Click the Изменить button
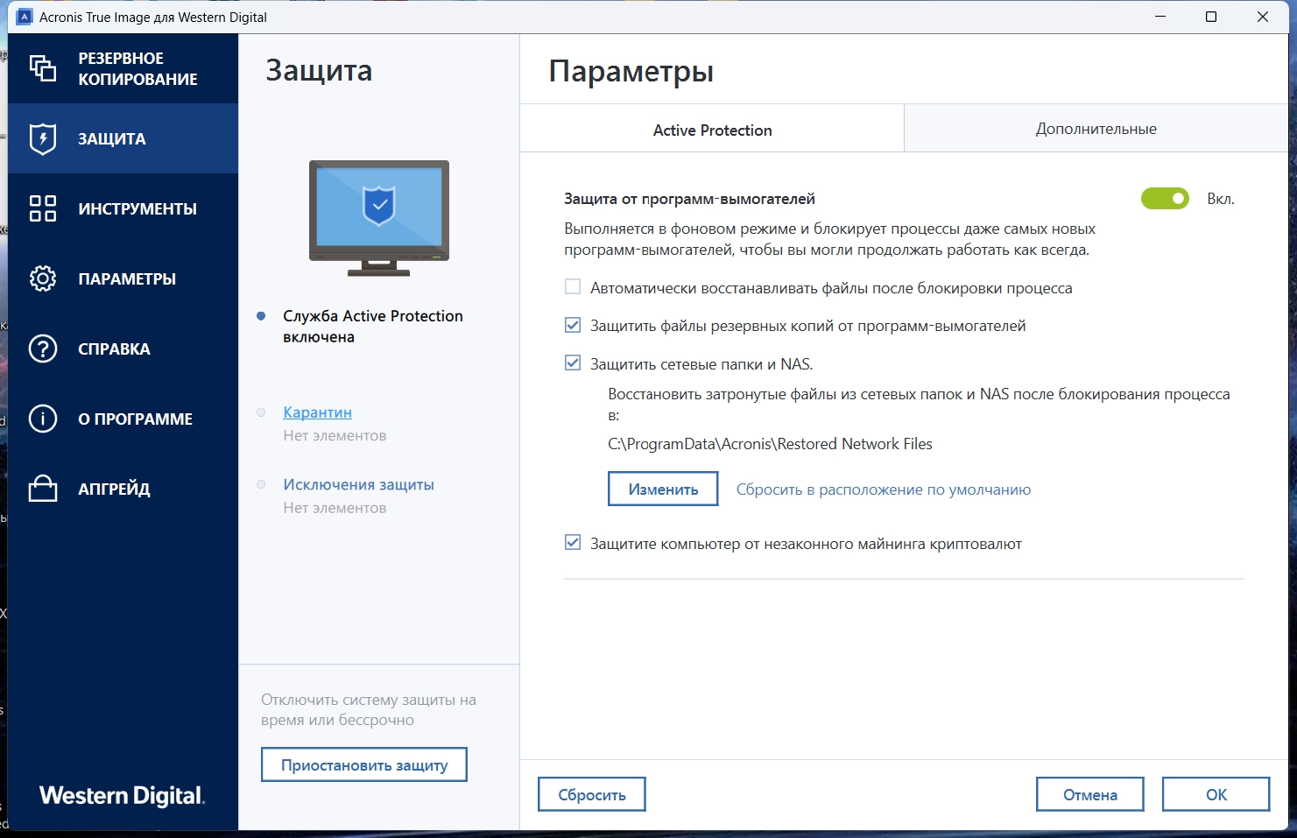This screenshot has height=838, width=1297. point(663,489)
